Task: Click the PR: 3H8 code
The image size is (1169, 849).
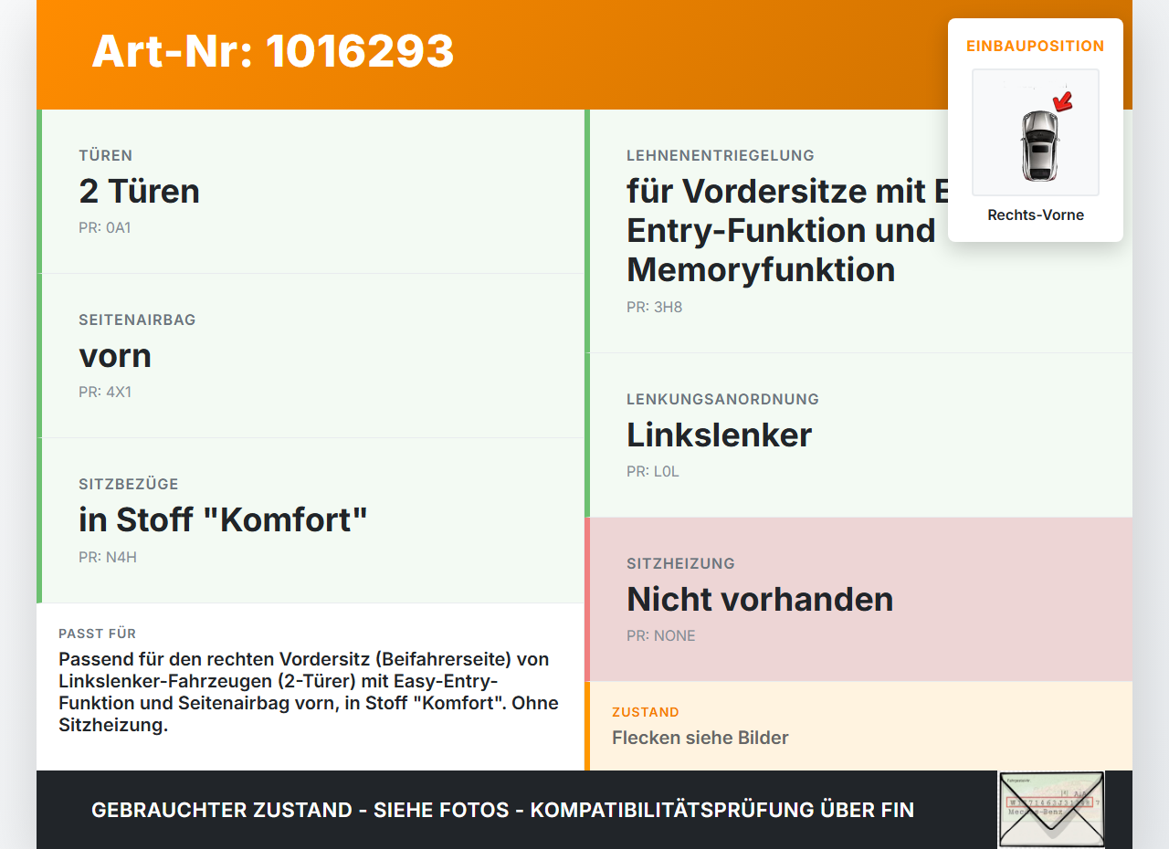Action: 655,307
